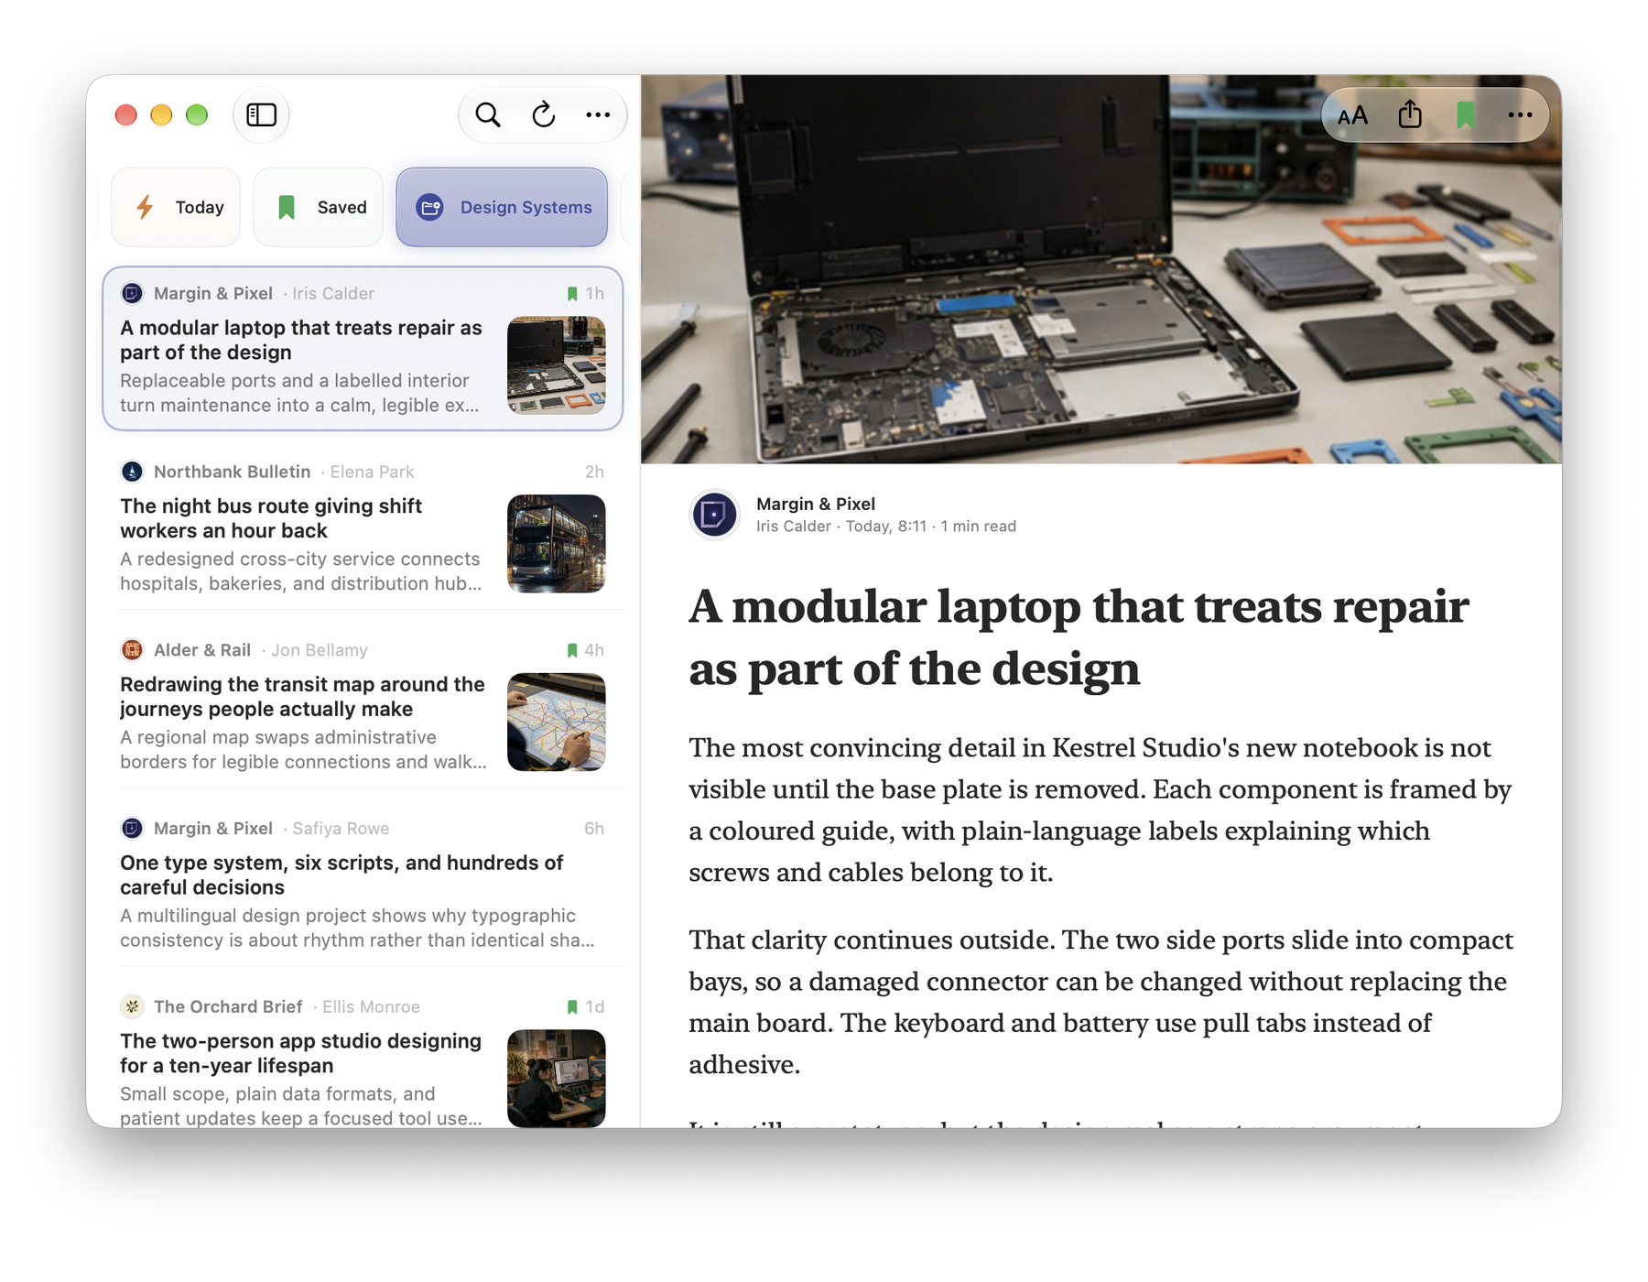
Task: Click the Jon Bellamy author name
Action: [319, 650]
